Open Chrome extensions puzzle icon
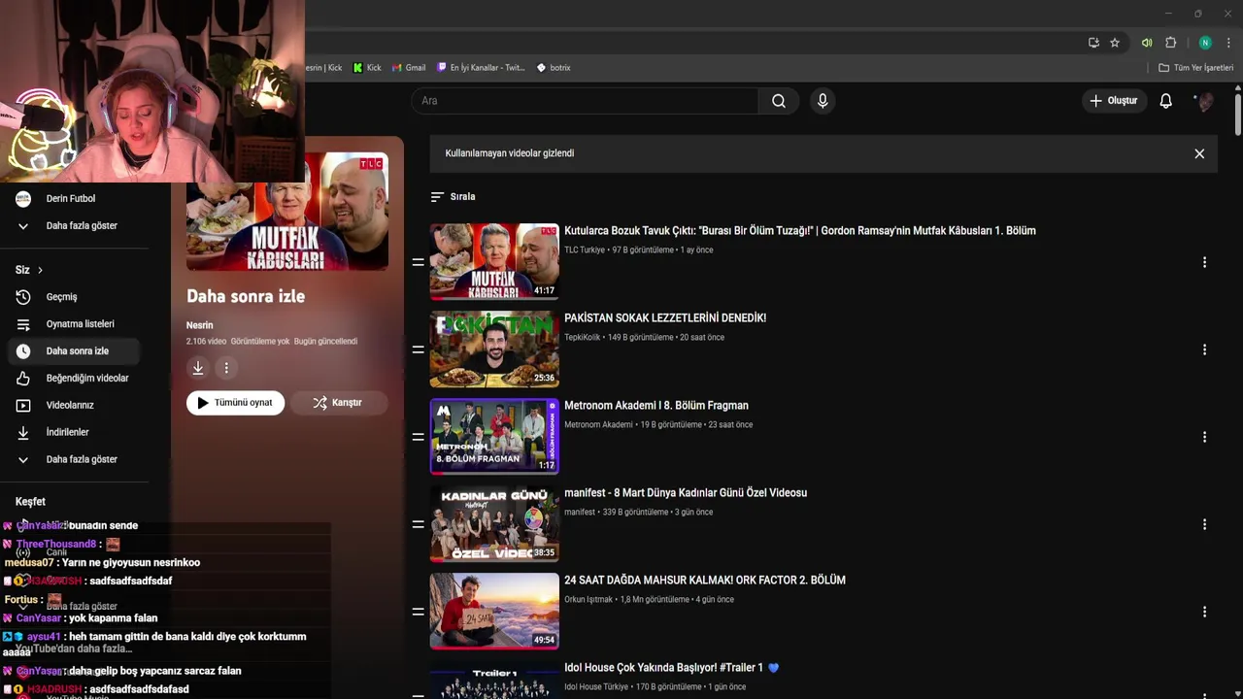1243x699 pixels. 1171,43
